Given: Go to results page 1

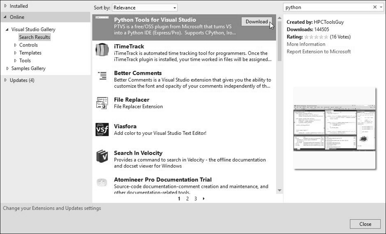Looking at the screenshot, I should (179, 199).
